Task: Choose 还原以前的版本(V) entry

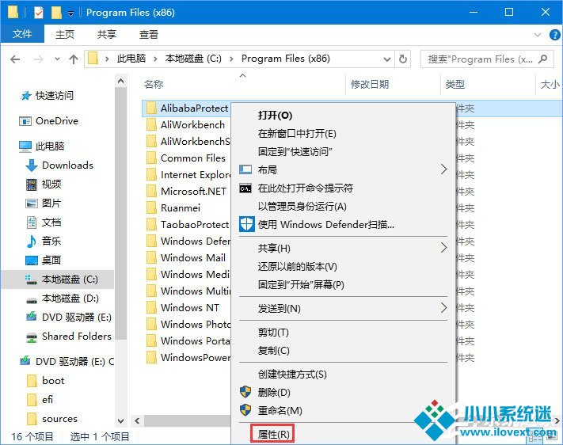Action: [297, 267]
